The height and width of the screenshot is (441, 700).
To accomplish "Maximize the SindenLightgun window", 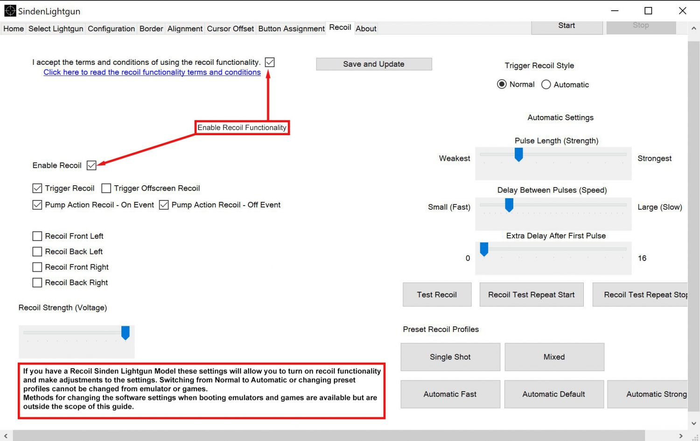I will [x=648, y=11].
